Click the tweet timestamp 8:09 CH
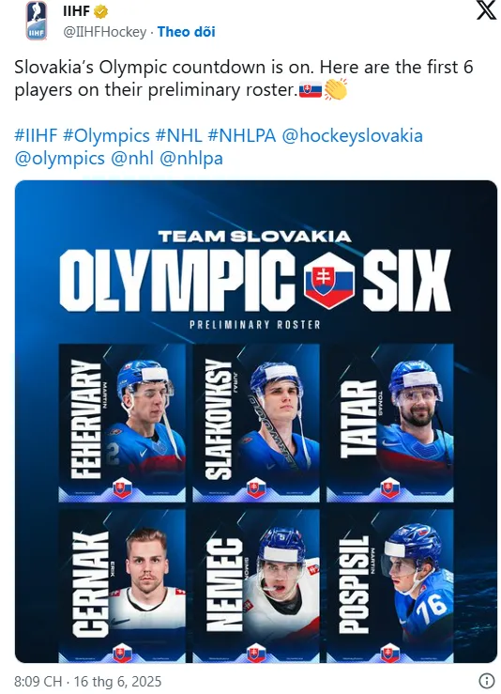The image size is (501, 694). [x=38, y=681]
